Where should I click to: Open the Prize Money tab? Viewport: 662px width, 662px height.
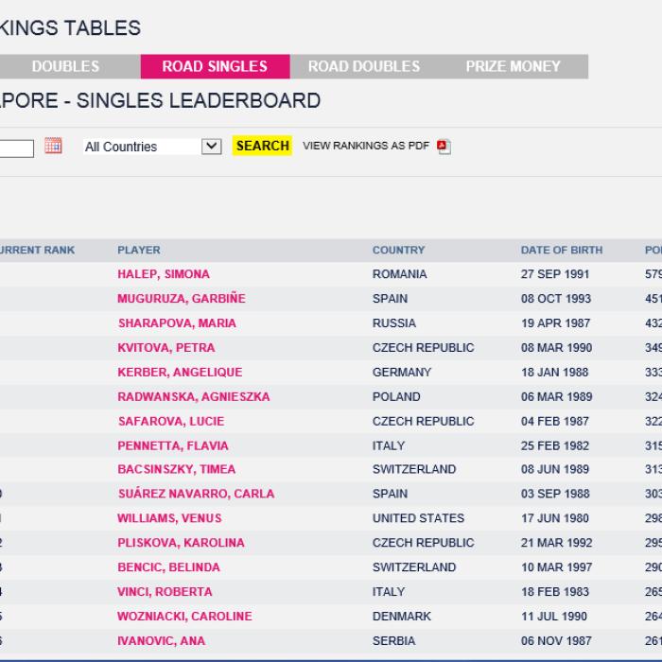point(513,66)
